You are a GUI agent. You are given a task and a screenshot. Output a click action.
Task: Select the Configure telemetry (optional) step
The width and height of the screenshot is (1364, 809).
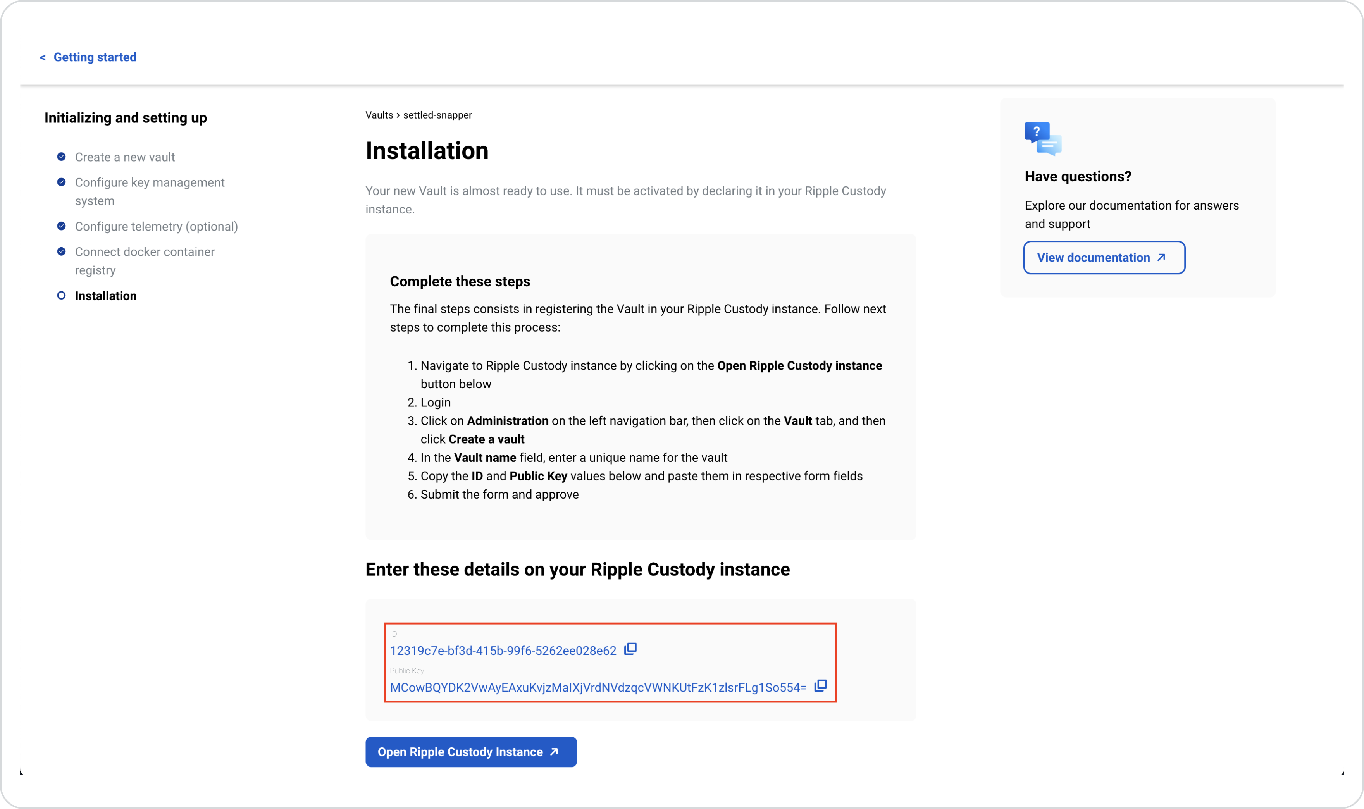click(x=157, y=226)
